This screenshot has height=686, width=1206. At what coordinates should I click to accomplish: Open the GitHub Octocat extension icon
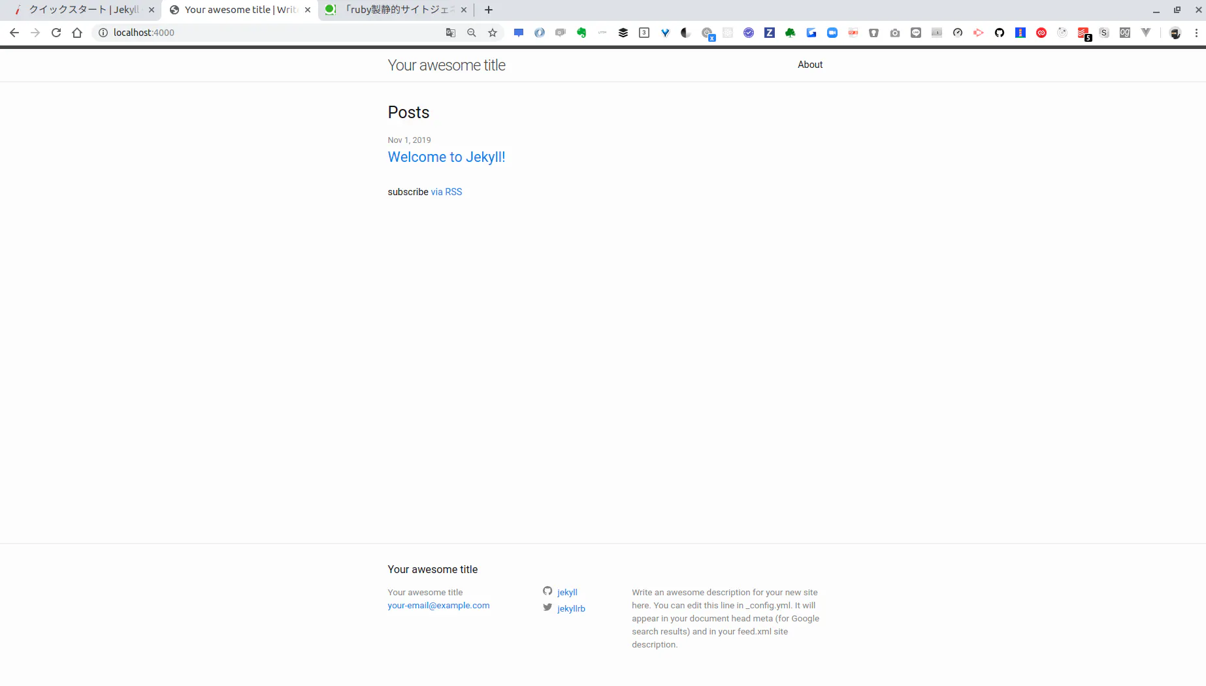click(x=1000, y=32)
